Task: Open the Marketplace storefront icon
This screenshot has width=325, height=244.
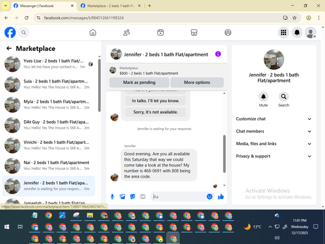Action: point(194,33)
